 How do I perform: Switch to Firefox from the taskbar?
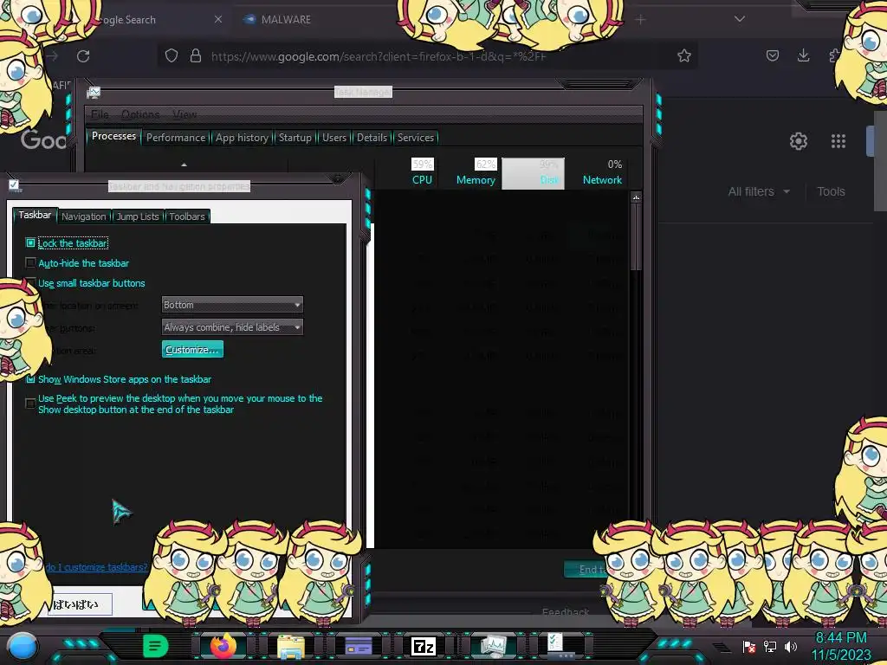[223, 646]
